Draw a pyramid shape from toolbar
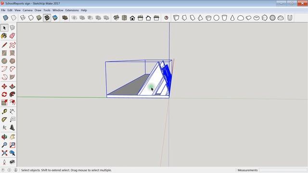The width and height of the screenshot is (308, 173). (200, 18)
